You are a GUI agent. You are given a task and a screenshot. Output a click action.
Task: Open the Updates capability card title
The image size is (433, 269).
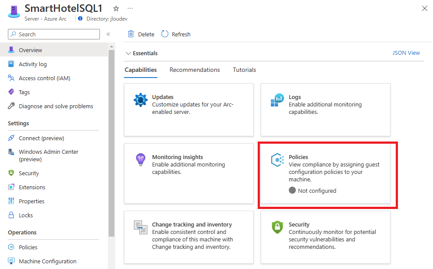(x=163, y=97)
